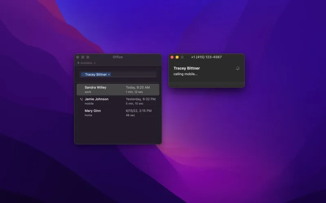This screenshot has width=326, height=203.
Task: Click the 5 min, 10 sec duration
Action: tap(134, 104)
